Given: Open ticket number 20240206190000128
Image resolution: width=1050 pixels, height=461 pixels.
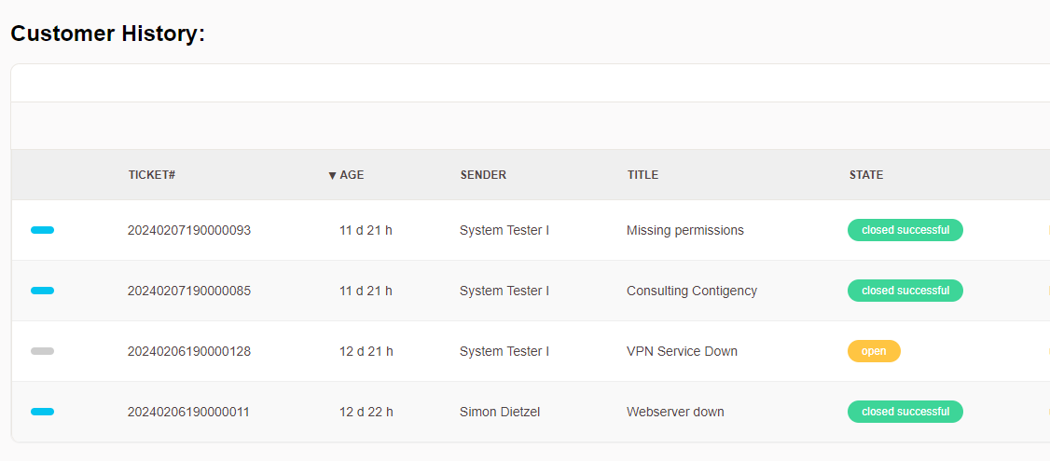Looking at the screenshot, I should (x=189, y=351).
